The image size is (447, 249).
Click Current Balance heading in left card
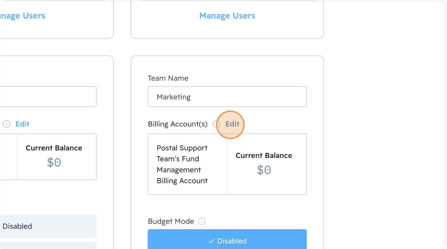[x=54, y=148]
